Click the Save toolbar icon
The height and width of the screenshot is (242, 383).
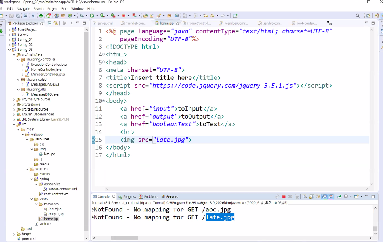click(11, 16)
